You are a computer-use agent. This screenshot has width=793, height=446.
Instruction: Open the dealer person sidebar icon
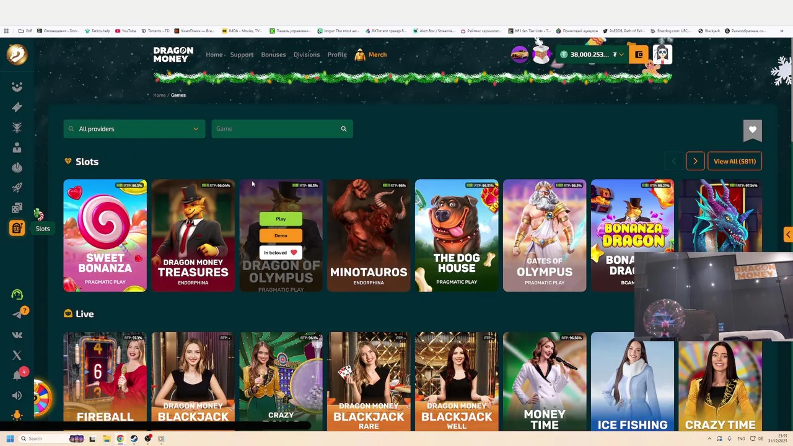pyautogui.click(x=17, y=147)
